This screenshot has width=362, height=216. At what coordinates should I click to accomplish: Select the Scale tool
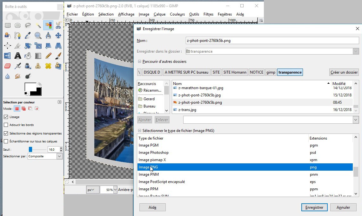(x=38, y=46)
